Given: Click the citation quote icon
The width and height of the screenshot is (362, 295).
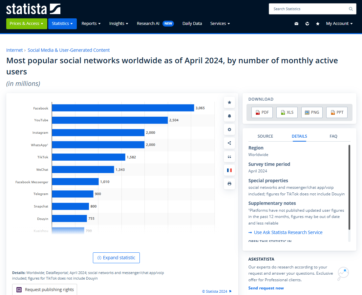Looking at the screenshot, I should pyautogui.click(x=229, y=157).
